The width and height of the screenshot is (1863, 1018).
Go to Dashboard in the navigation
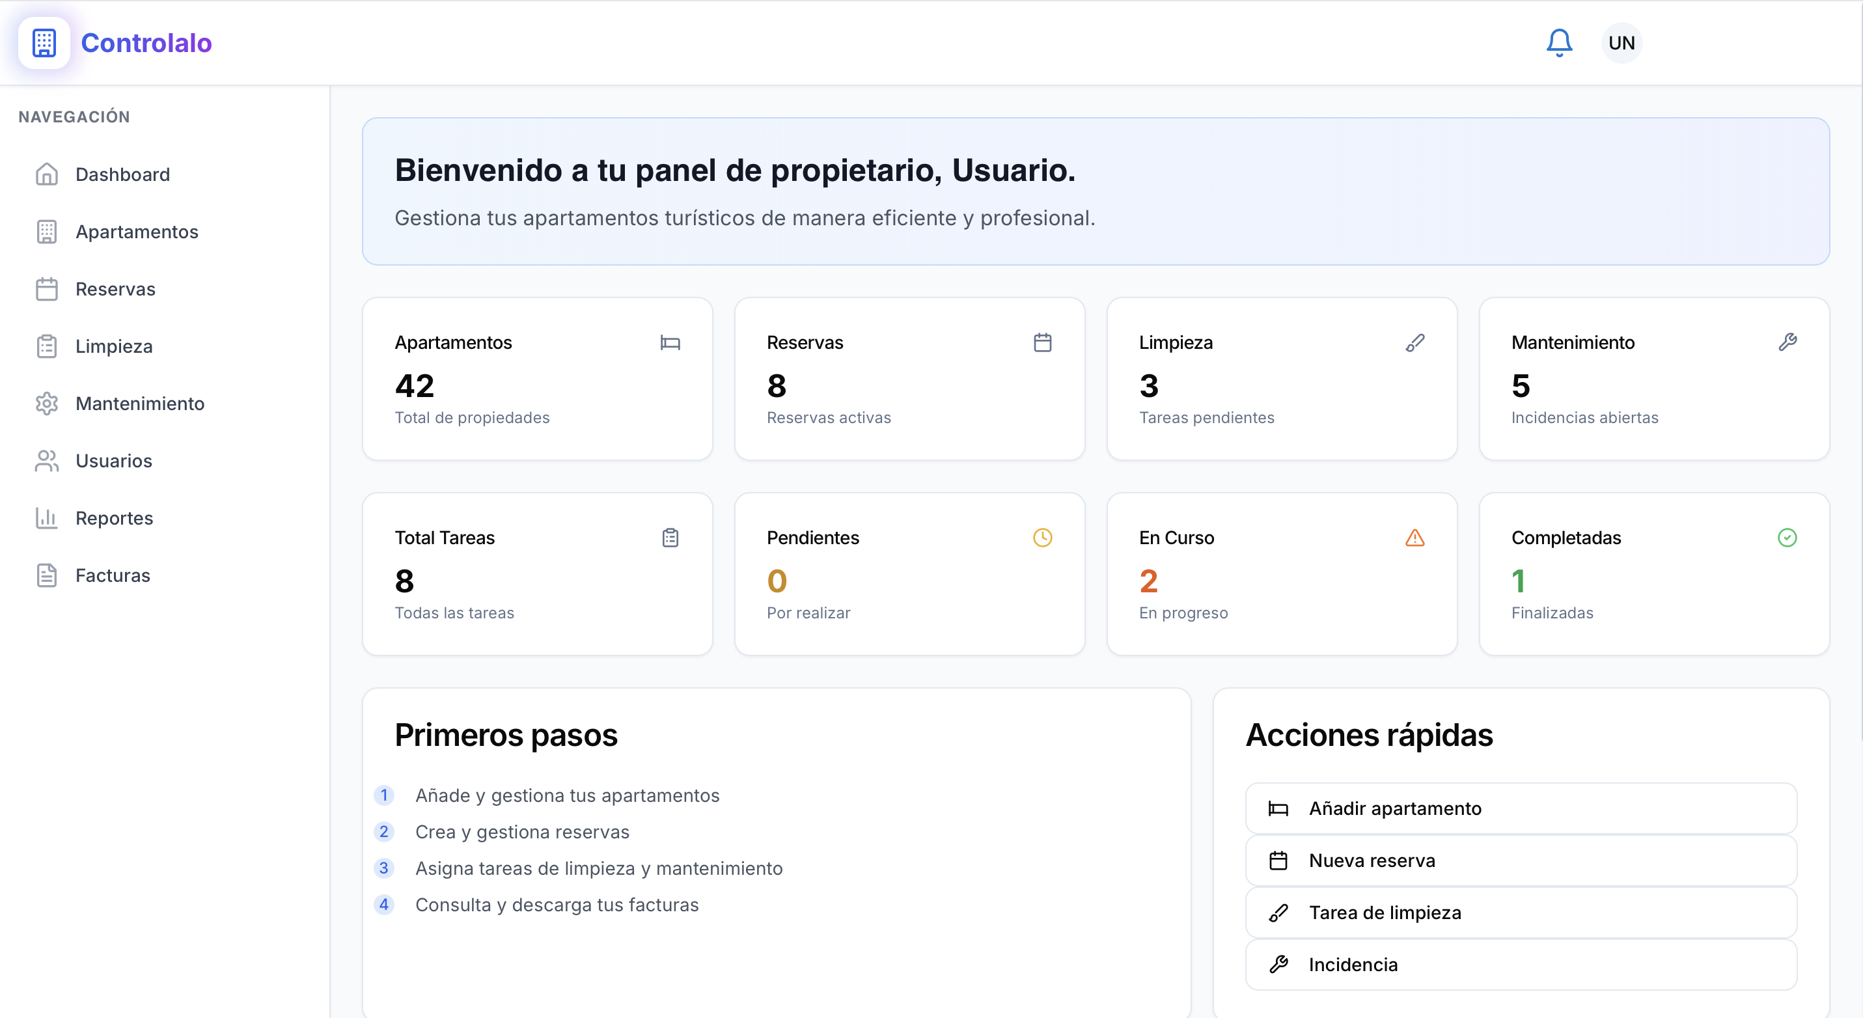point(165,174)
